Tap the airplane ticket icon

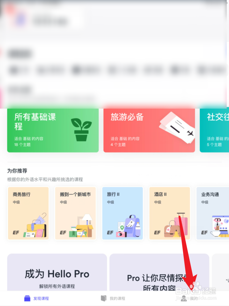pyautogui.click(x=177, y=128)
